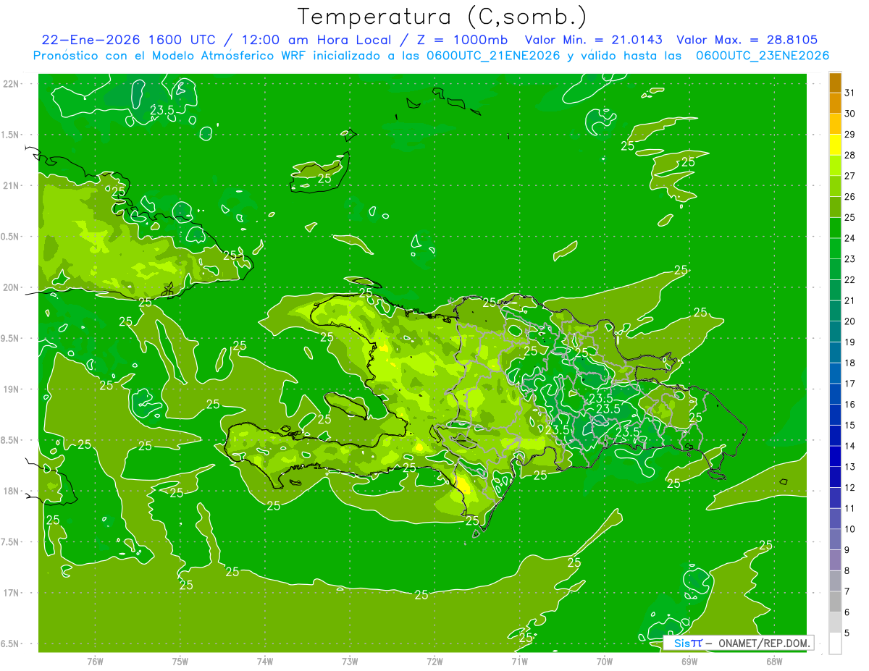
Task: Click the "Valor Max. = 28.8105" text
Action: (747, 40)
